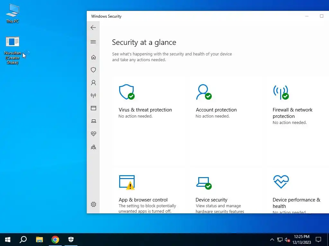Open the Firewall & network protection heading
Viewport: 329px width, 246px height.
tap(292, 113)
